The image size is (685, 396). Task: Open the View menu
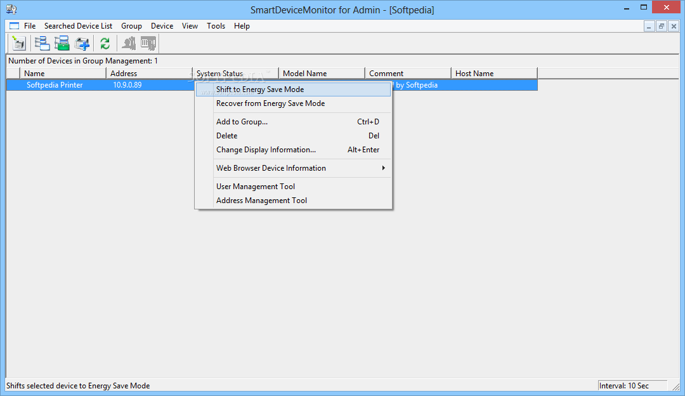coord(190,26)
